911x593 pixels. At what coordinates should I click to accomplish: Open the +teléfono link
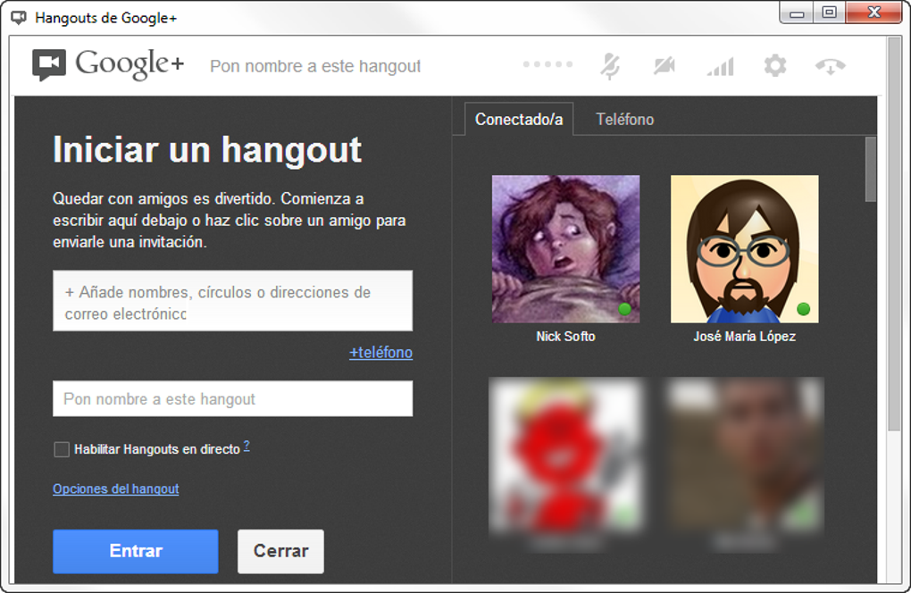pyautogui.click(x=380, y=353)
